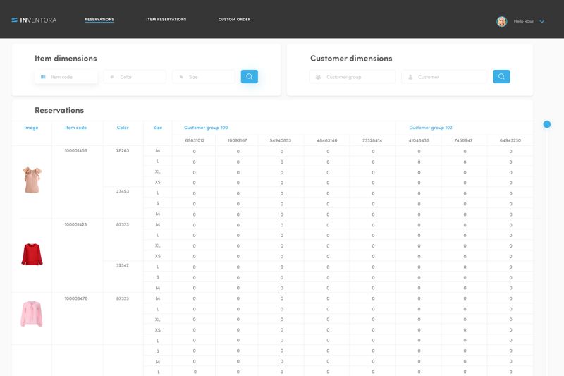Select the pink blouse thumbnail

32,314
